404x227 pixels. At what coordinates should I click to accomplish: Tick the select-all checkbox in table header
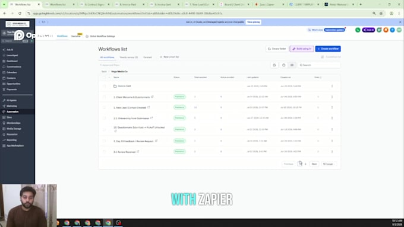click(x=104, y=77)
